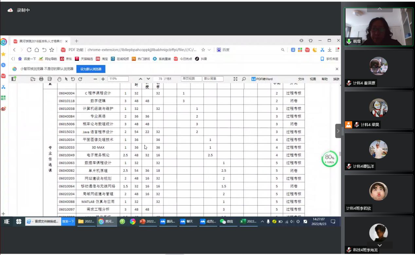The width and height of the screenshot is (415, 255).
Task: Open the 默认背景 background dropdown
Action: point(213,79)
